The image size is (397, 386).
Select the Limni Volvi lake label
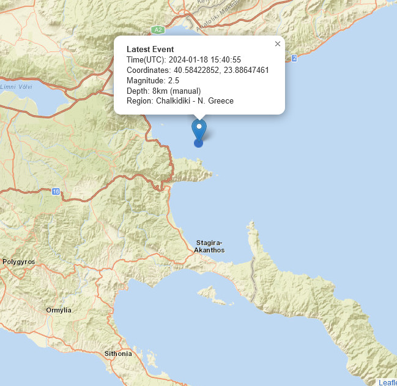pos(16,87)
